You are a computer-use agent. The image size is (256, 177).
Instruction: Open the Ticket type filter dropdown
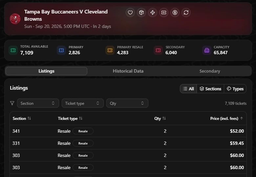coord(83,103)
